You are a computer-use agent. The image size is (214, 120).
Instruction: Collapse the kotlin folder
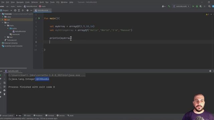(8, 28)
